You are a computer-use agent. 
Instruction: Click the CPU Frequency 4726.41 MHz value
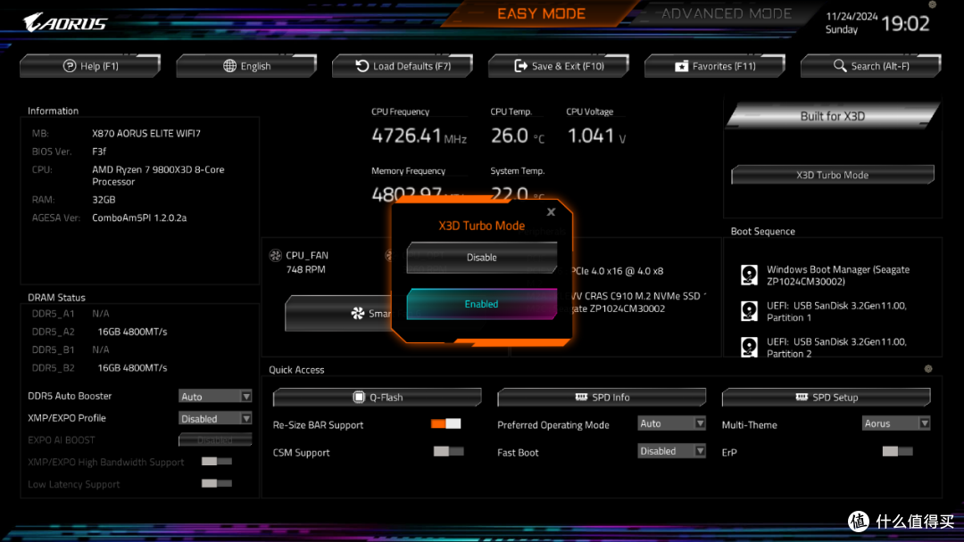[x=419, y=135]
